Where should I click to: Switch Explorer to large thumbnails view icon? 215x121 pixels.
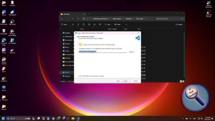[183, 81]
